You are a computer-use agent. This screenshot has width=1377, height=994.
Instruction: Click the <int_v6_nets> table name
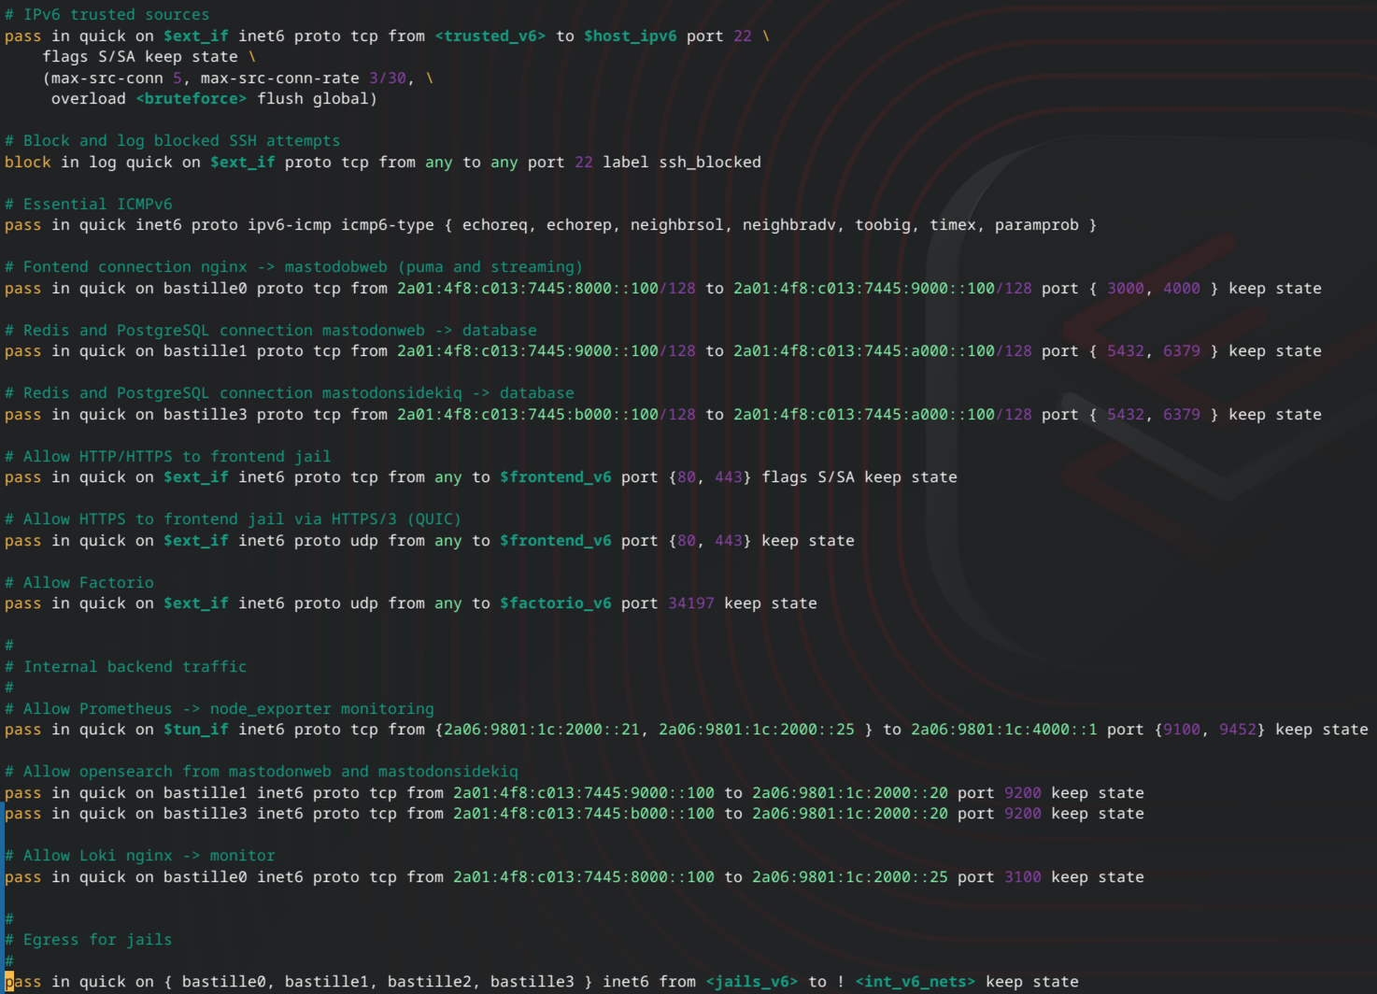point(915,982)
